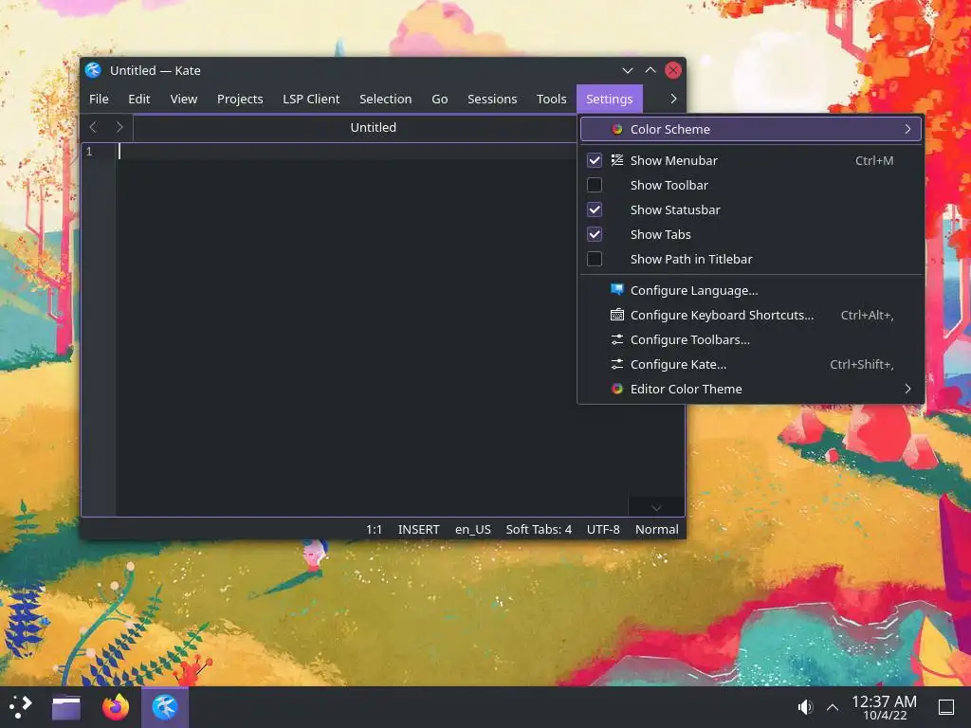This screenshot has height=728, width=971.
Task: Open the View menu
Action: 184,99
